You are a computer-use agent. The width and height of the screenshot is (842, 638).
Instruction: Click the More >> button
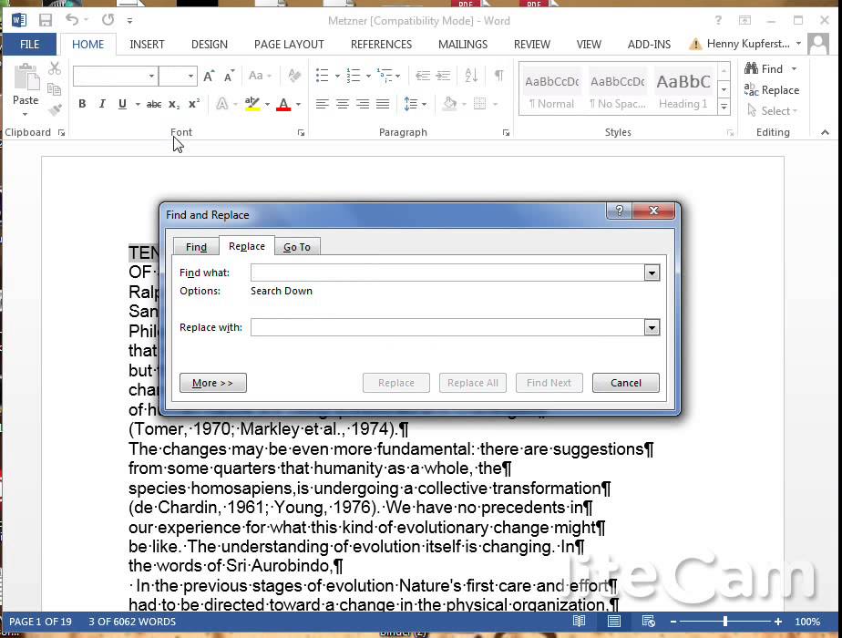212,383
